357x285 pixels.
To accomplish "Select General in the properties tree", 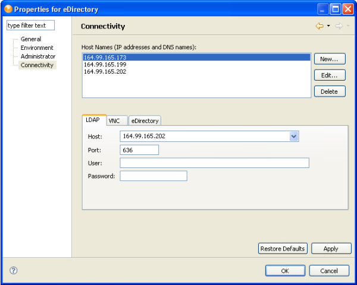I will coord(31,39).
